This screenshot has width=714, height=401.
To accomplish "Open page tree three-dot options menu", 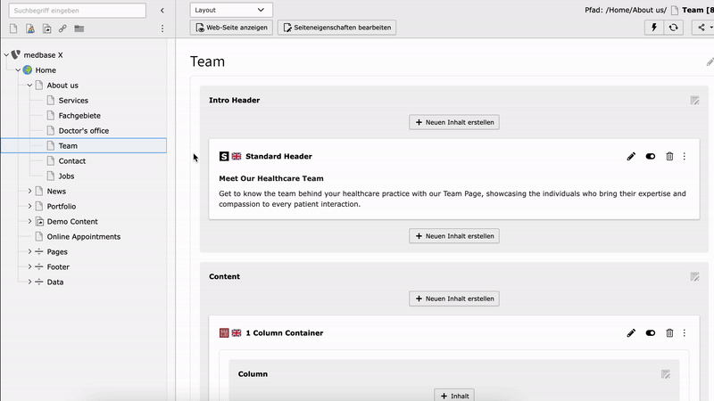I will click(x=162, y=29).
